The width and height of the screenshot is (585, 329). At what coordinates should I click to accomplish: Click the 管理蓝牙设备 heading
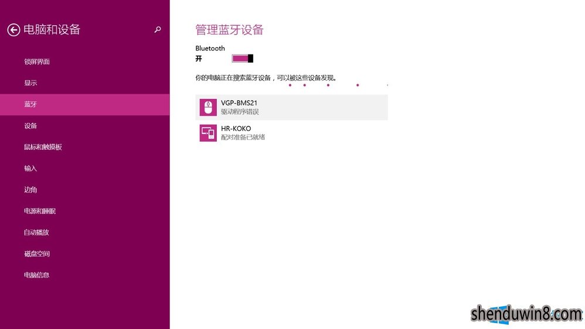(229, 30)
